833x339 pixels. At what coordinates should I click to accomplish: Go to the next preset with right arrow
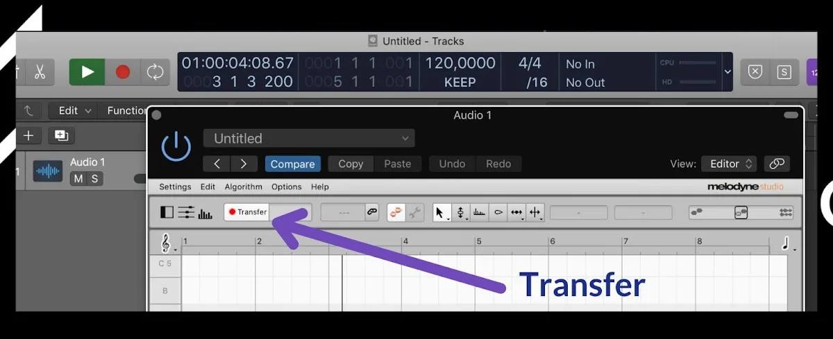243,164
